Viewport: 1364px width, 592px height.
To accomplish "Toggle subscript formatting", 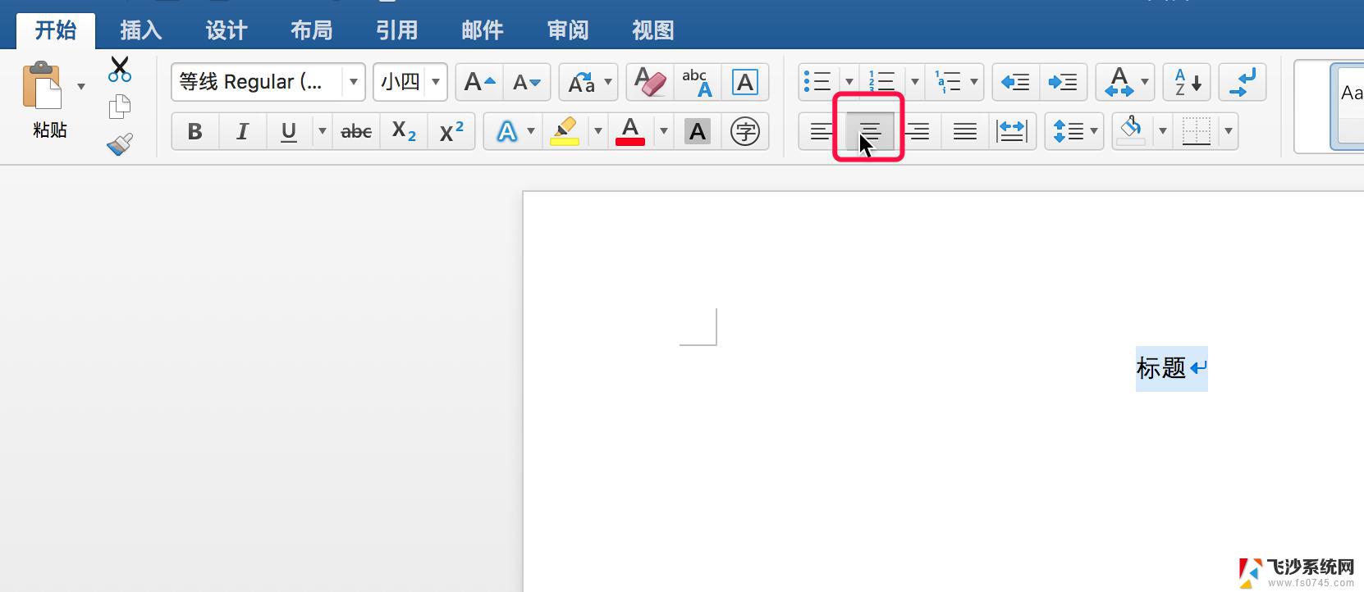I will (404, 131).
